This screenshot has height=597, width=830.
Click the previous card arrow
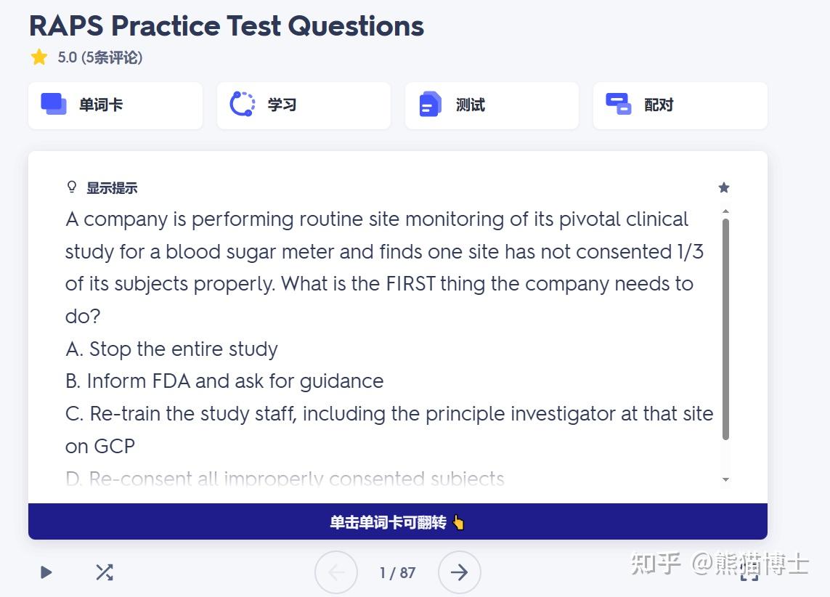point(336,572)
